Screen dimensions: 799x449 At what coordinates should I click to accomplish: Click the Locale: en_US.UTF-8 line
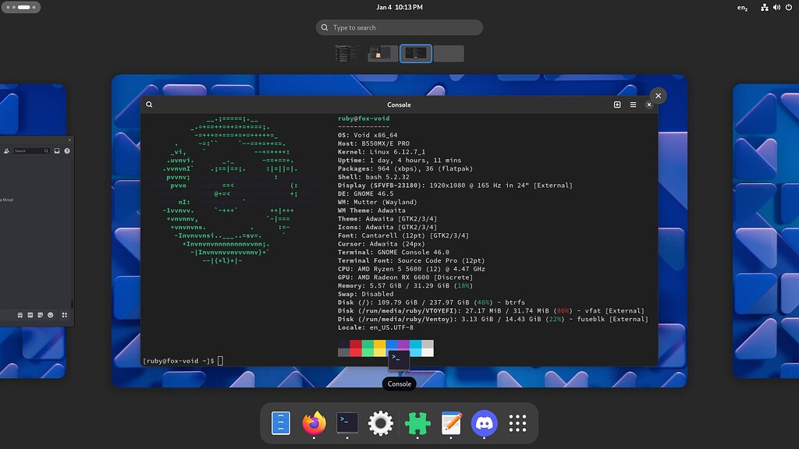(375, 327)
